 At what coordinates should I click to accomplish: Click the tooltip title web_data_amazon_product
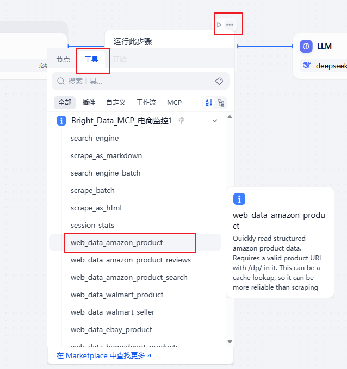(x=279, y=221)
